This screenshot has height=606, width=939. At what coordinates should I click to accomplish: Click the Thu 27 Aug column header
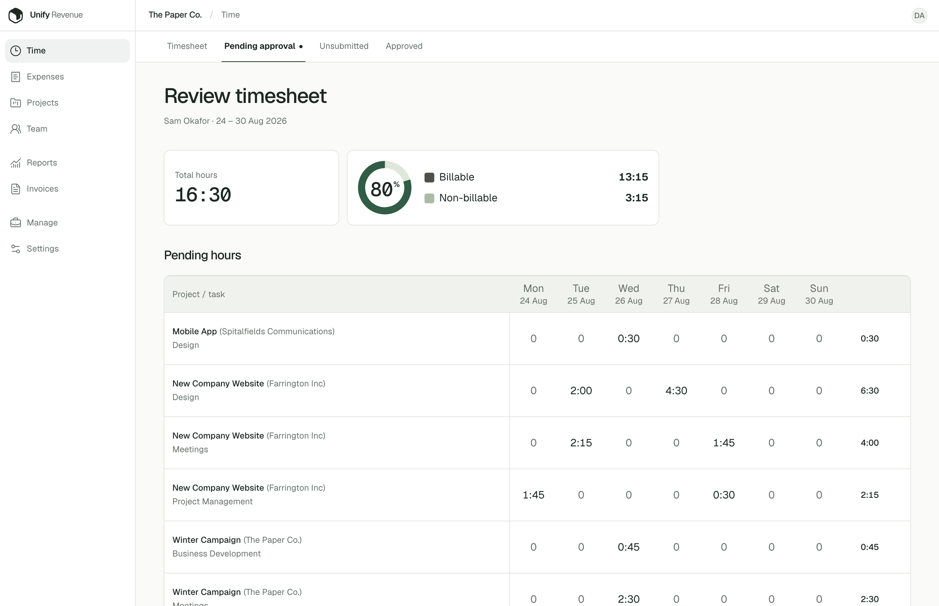tap(676, 294)
